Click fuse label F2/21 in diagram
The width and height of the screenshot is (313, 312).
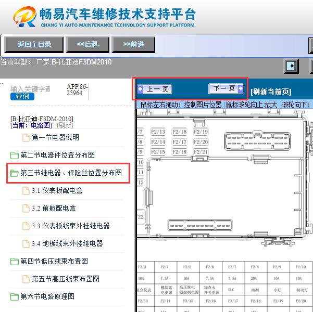point(201,152)
